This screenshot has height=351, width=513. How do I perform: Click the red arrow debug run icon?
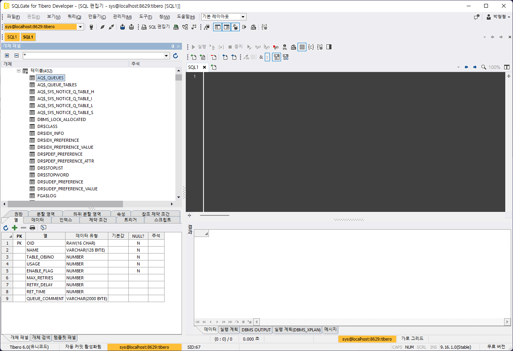tap(276, 47)
